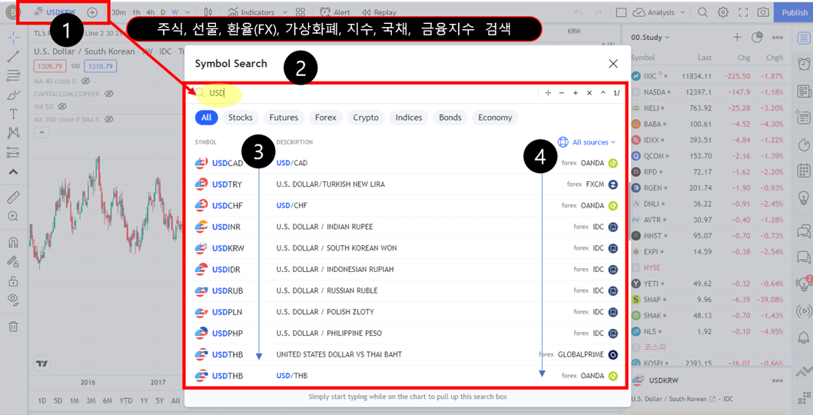Activate the zoom in tool

[x=14, y=216]
